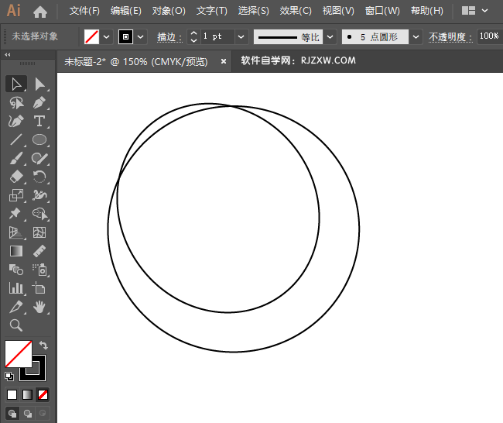Activate the Eraser tool
This screenshot has height=423, width=503.
16,177
